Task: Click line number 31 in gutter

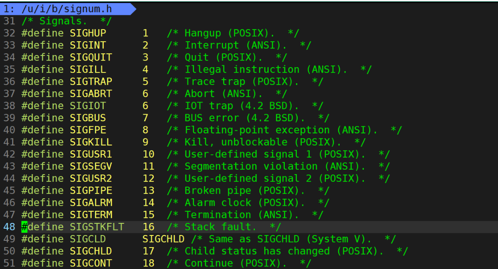Action: [9, 21]
